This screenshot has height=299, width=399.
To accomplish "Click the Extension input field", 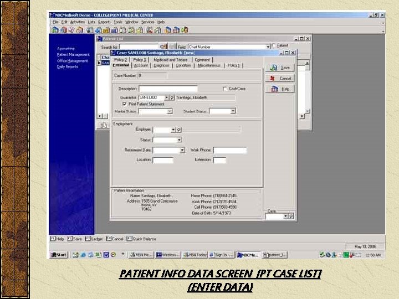I will point(220,160).
